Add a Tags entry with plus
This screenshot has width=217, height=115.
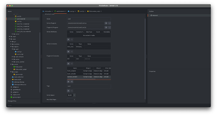[68, 91]
